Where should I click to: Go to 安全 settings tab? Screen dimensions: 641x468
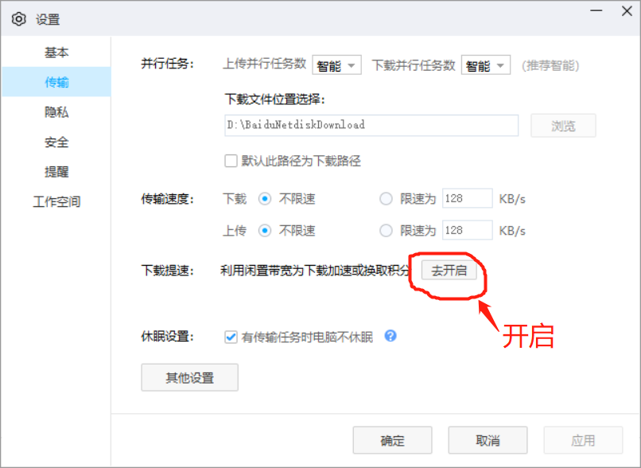[56, 142]
